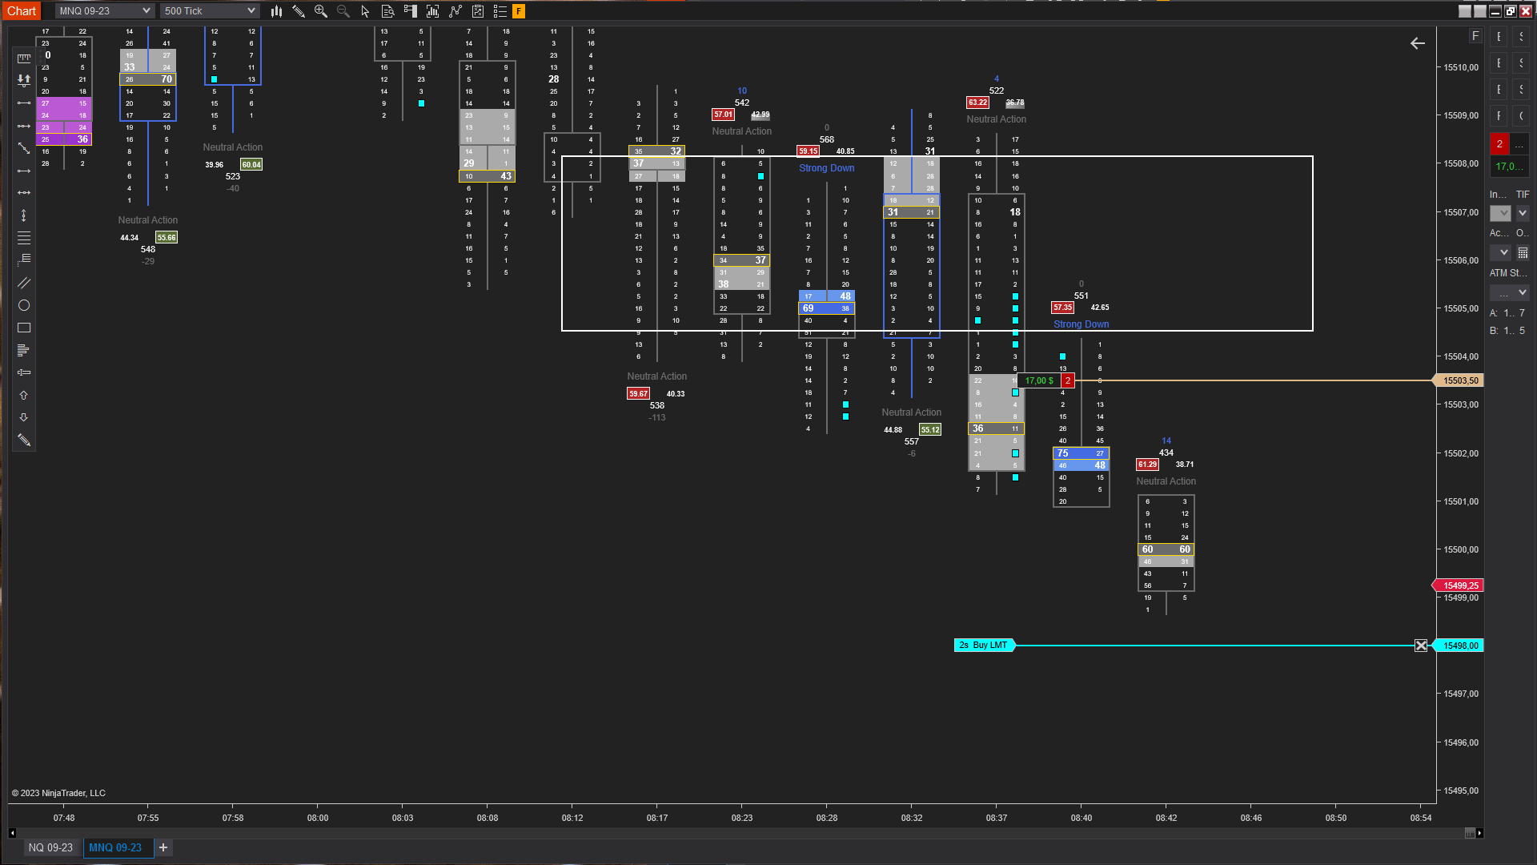Click the 2s Buy LMT order label
The image size is (1537, 865).
pos(984,646)
